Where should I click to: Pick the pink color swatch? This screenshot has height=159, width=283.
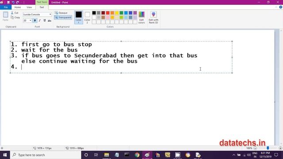(x=108, y=17)
